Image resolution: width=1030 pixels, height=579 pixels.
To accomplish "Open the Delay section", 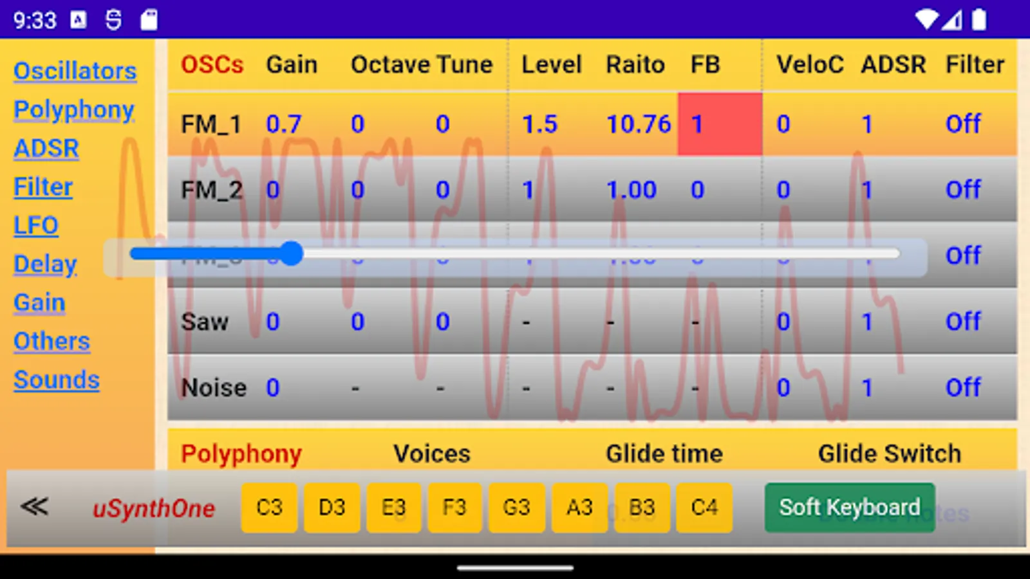I will (44, 264).
